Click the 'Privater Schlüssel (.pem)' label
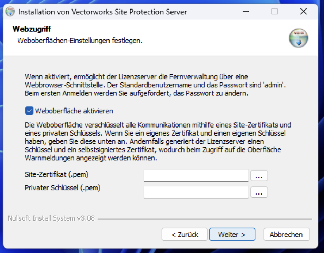This screenshot has height=253, width=324. pyautogui.click(x=62, y=188)
